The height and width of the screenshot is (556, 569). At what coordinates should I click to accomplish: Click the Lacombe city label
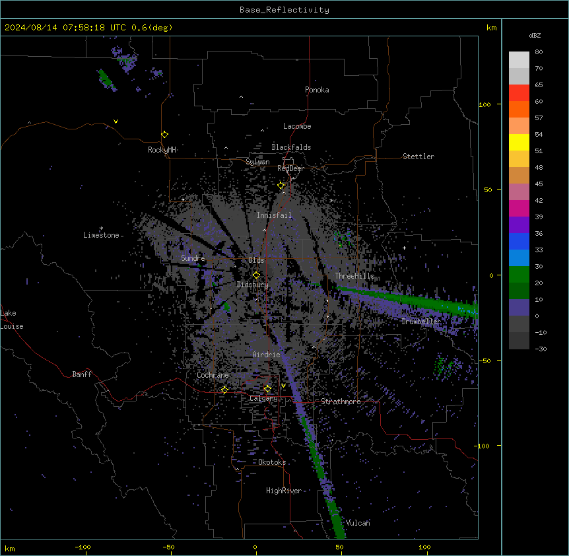[297, 126]
